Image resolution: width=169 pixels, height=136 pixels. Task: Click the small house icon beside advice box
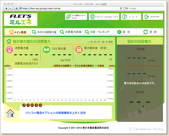coord(10,113)
